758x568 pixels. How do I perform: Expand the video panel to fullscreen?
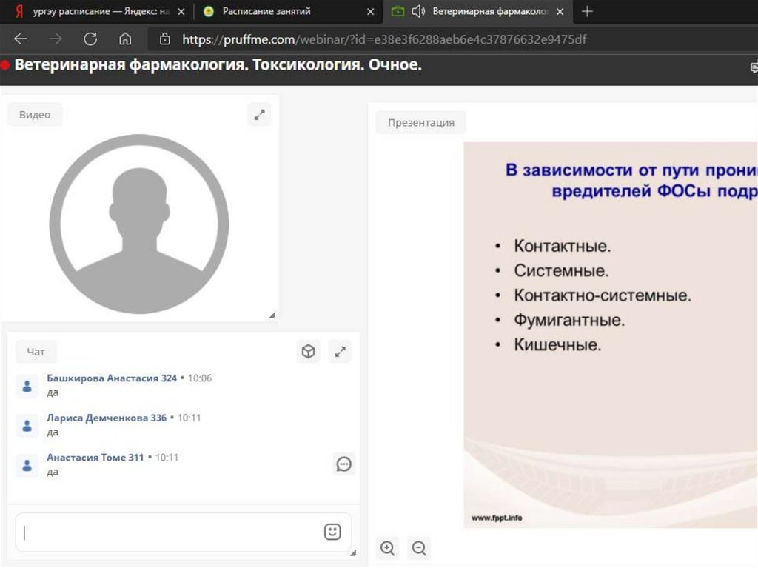(x=259, y=115)
